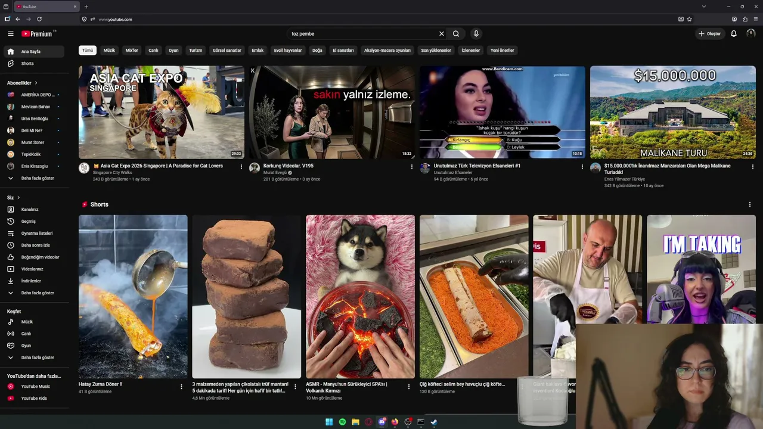Select the Yeni öneriler filter chip

coord(503,51)
